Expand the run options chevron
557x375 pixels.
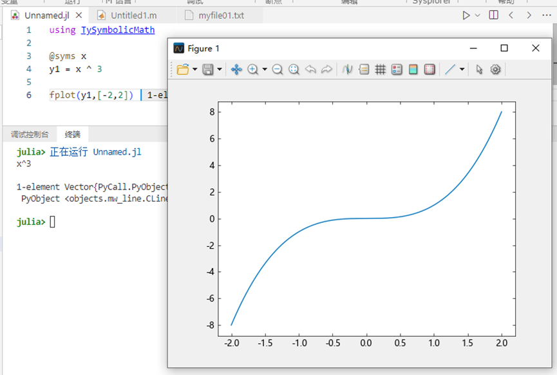tap(477, 15)
